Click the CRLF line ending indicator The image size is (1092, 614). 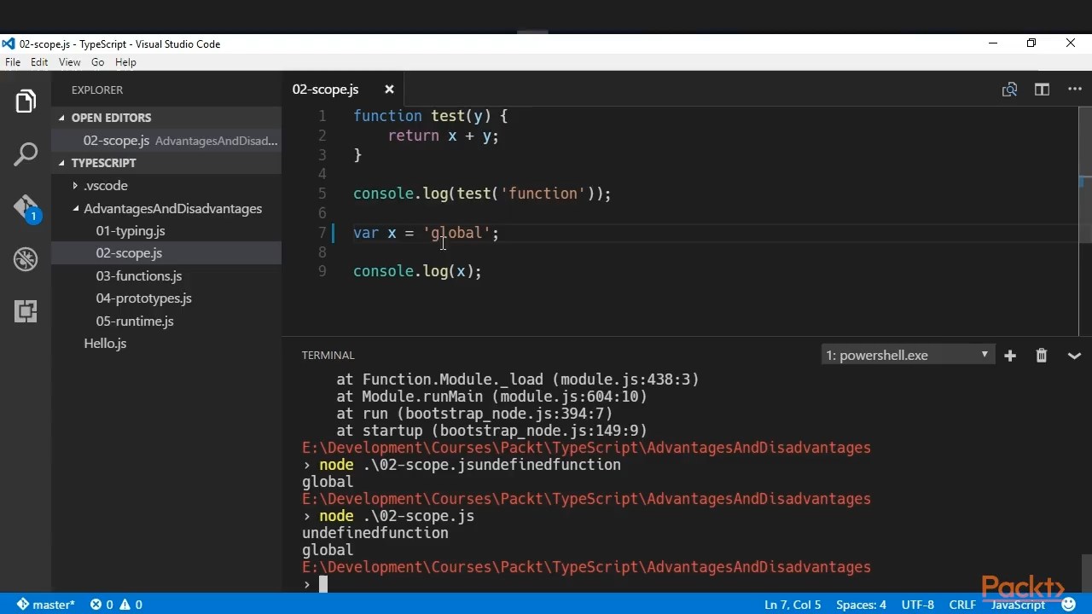962,605
